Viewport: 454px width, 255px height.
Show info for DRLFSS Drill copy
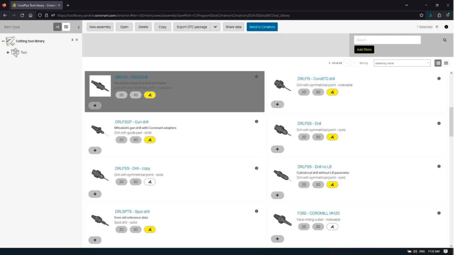point(257,168)
